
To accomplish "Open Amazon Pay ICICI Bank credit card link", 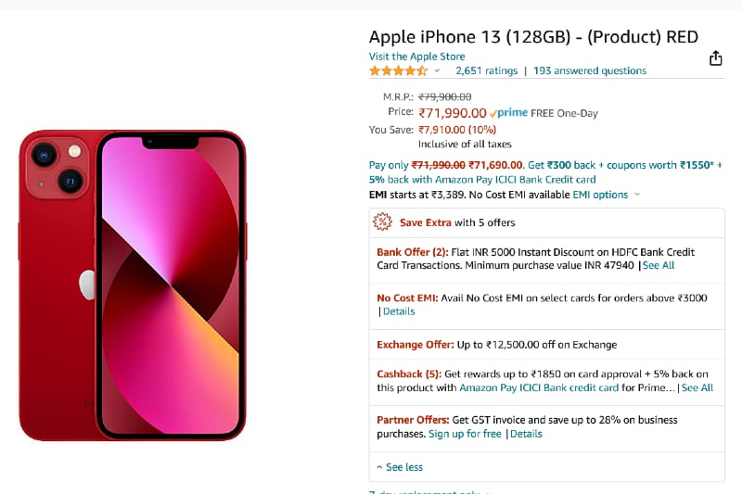I will click(x=539, y=387).
